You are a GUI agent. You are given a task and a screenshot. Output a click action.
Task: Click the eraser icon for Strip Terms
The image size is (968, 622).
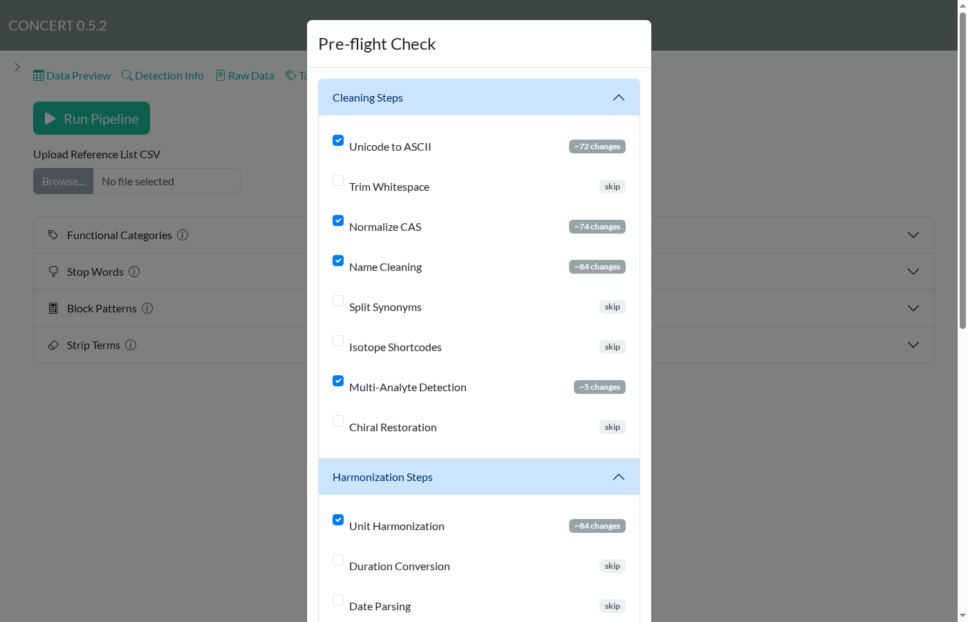click(53, 345)
